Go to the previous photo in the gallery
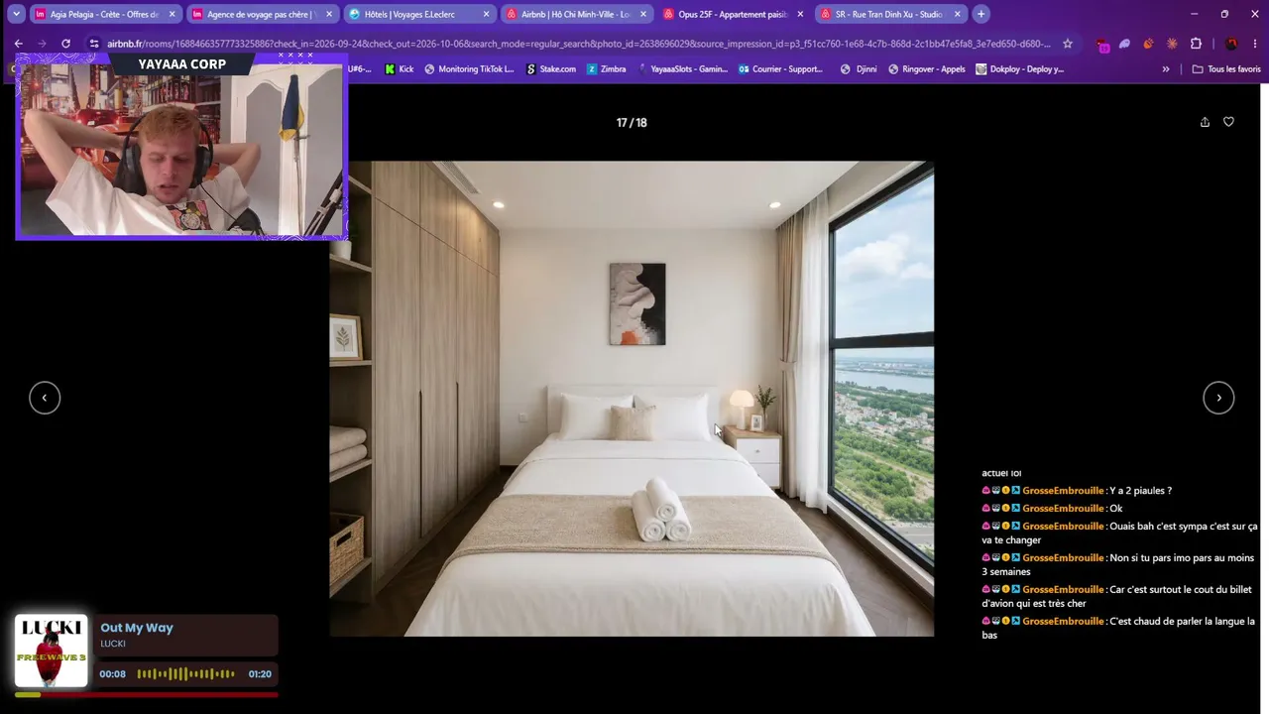 (45, 398)
